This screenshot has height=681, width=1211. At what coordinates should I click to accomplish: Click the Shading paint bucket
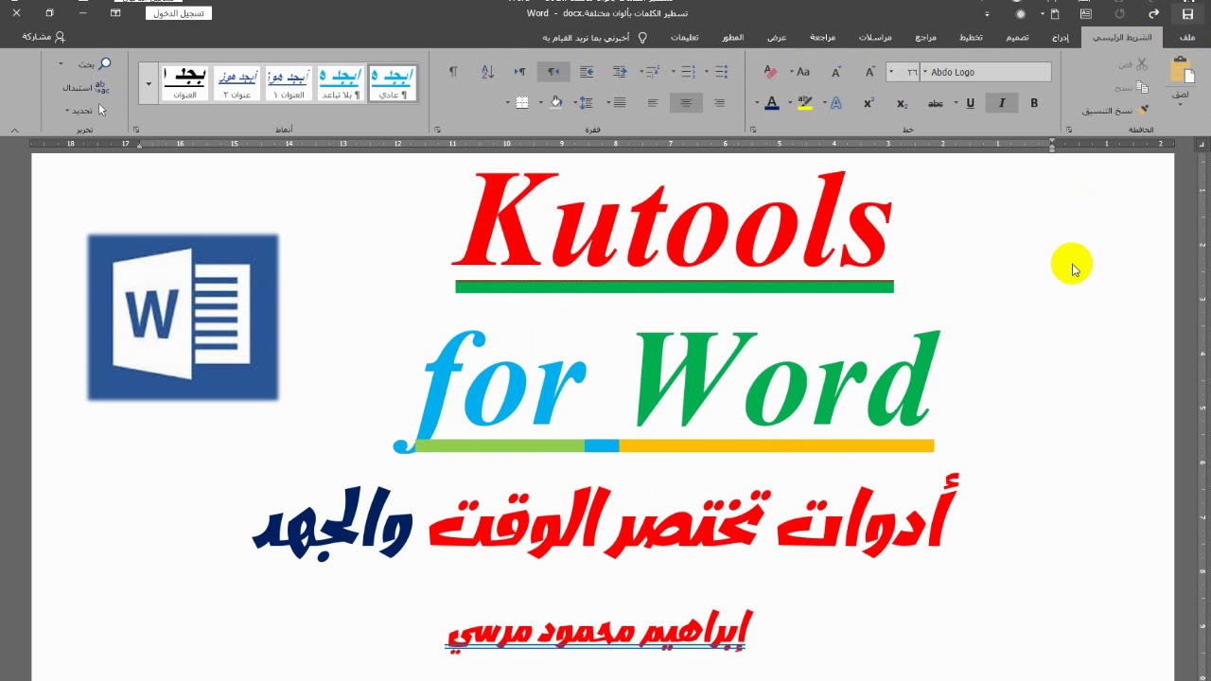point(555,103)
